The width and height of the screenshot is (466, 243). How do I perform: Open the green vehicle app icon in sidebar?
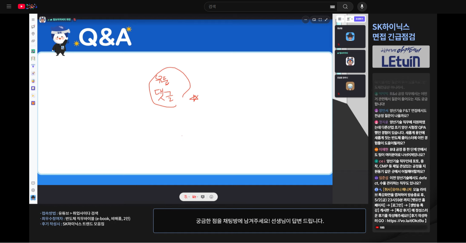pyautogui.click(x=33, y=51)
